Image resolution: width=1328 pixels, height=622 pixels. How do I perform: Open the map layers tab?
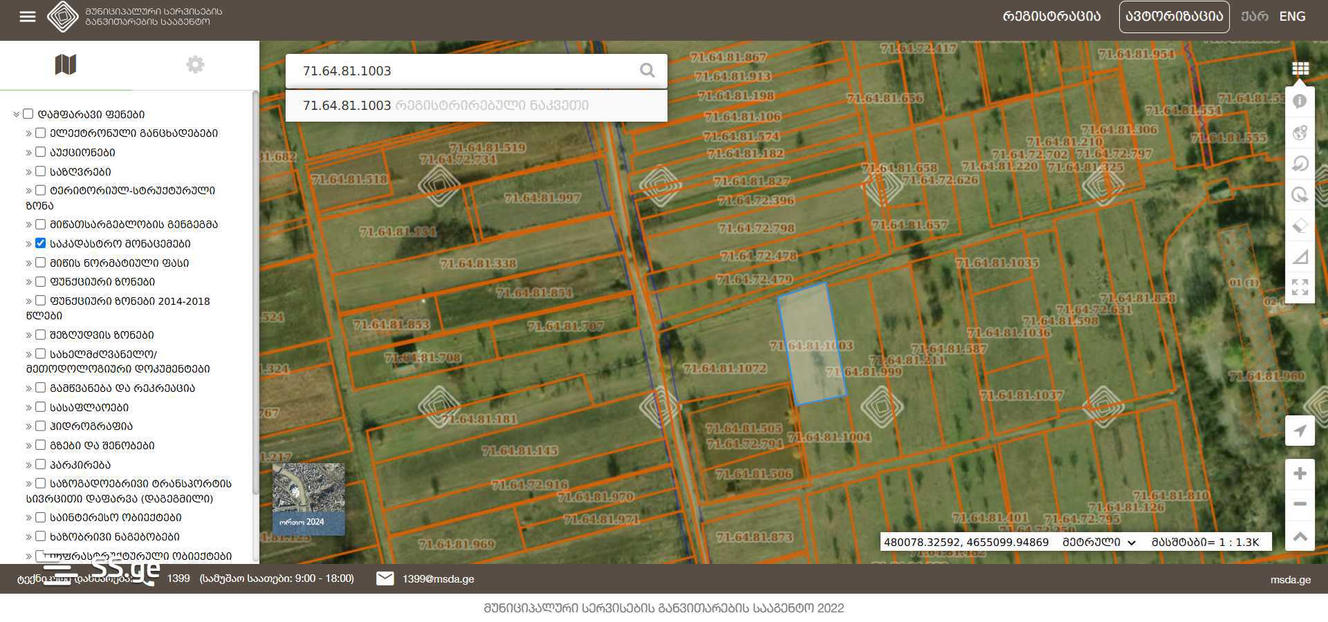point(65,65)
